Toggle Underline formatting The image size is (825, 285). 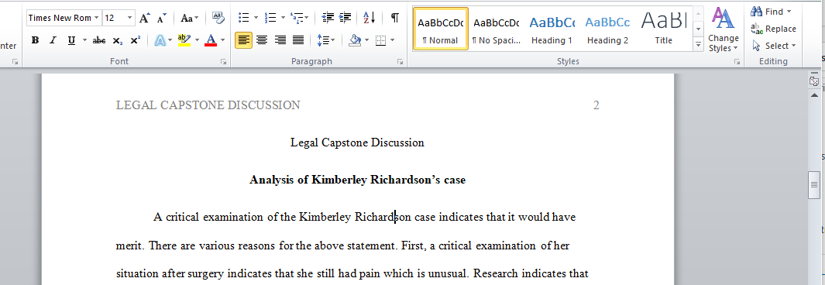(x=71, y=40)
